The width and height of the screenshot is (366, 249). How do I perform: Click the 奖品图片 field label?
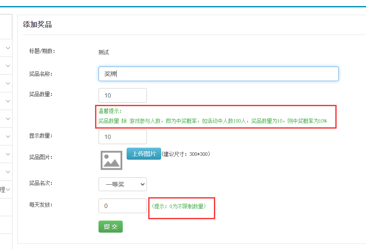coord(41,157)
